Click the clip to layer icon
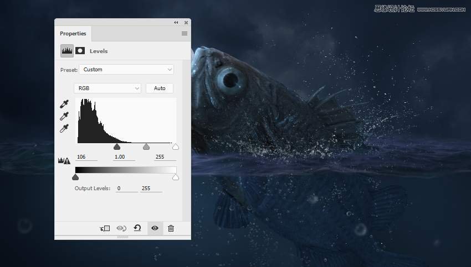Viewport: 471px width, 267px height. coord(105,228)
